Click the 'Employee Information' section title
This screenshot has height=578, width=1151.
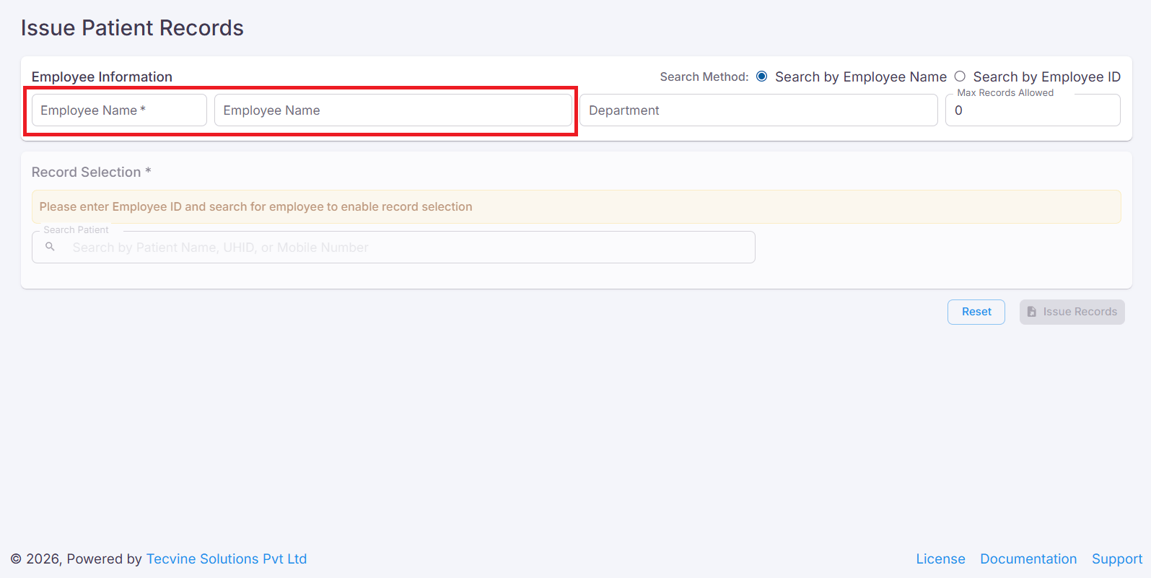[102, 77]
